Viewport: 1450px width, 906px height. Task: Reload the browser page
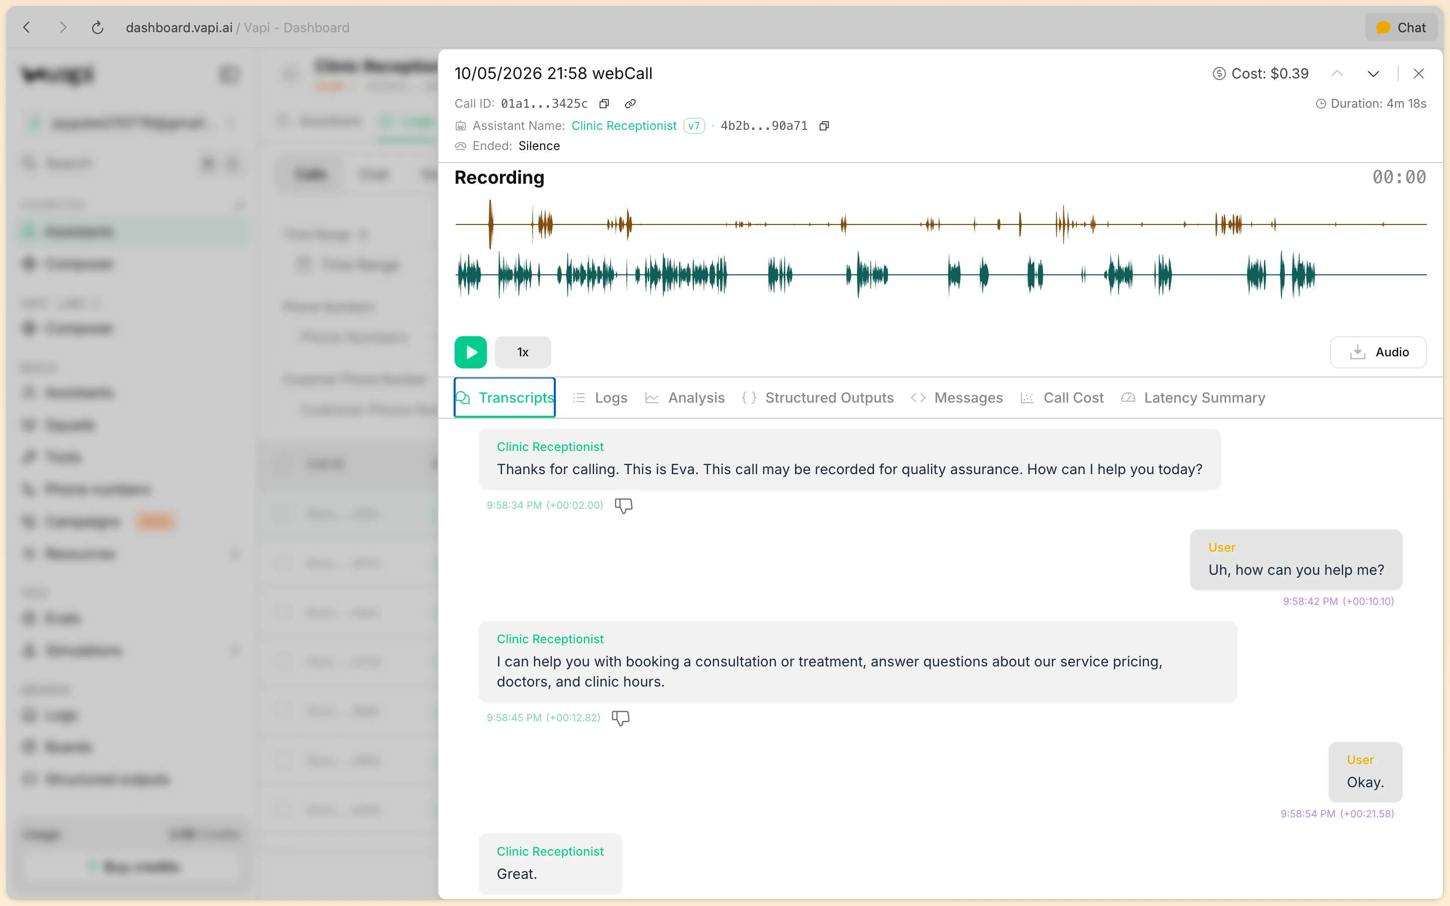pyautogui.click(x=98, y=28)
